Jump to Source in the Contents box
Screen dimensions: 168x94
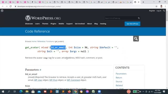pyautogui.click(x=119, y=81)
